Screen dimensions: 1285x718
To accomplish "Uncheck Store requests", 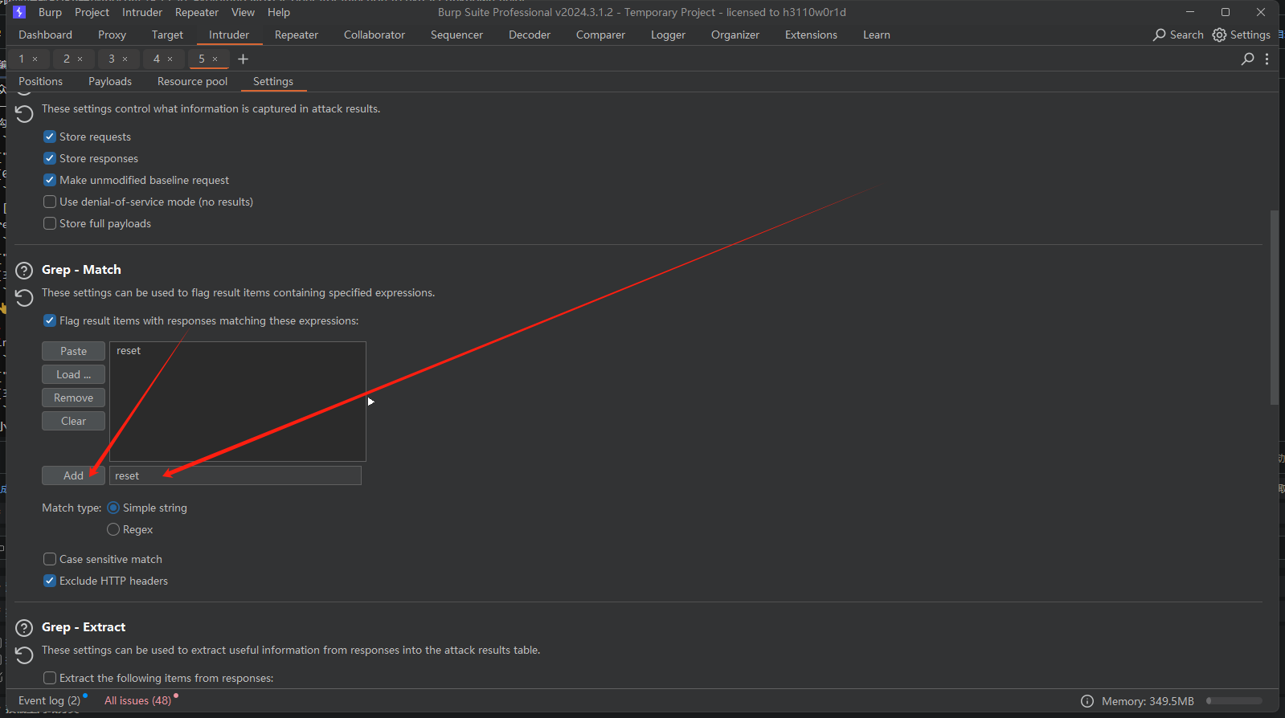I will [50, 137].
